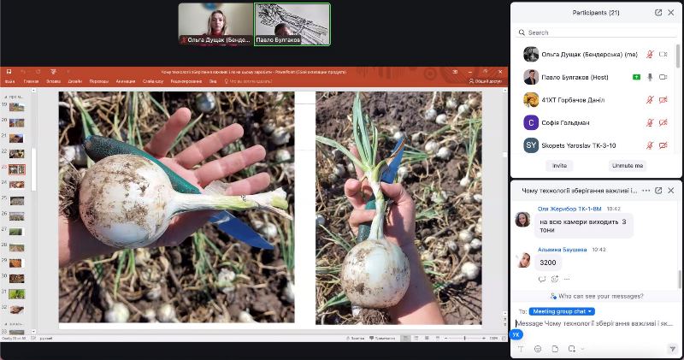Click 'Что вы хотите сделать' tell-me box
The height and width of the screenshot is (360, 684).
coord(248,81)
